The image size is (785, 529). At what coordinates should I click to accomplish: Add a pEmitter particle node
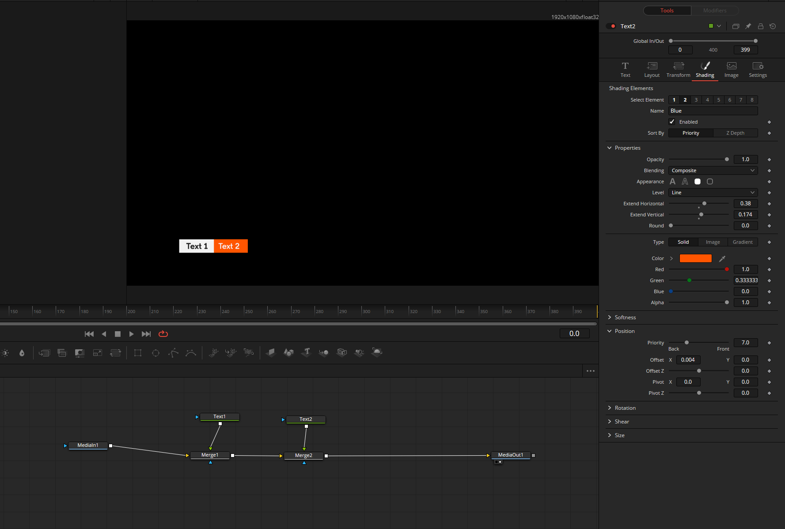213,352
